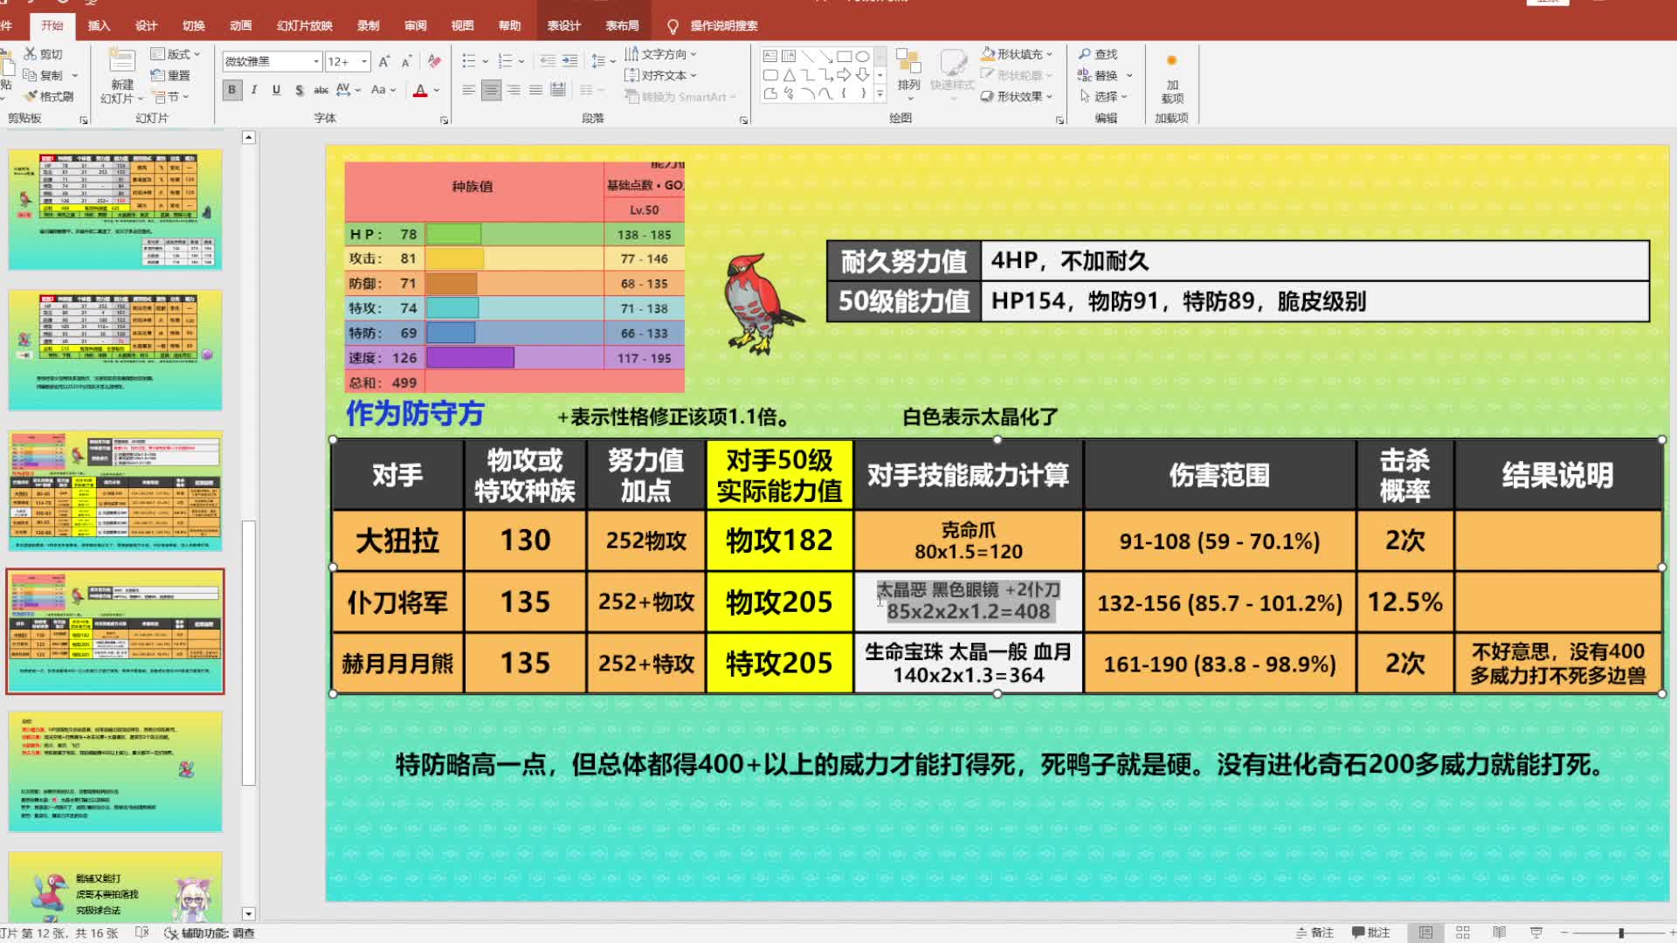Open the font name dropdown
Image resolution: width=1677 pixels, height=943 pixels.
[316, 61]
